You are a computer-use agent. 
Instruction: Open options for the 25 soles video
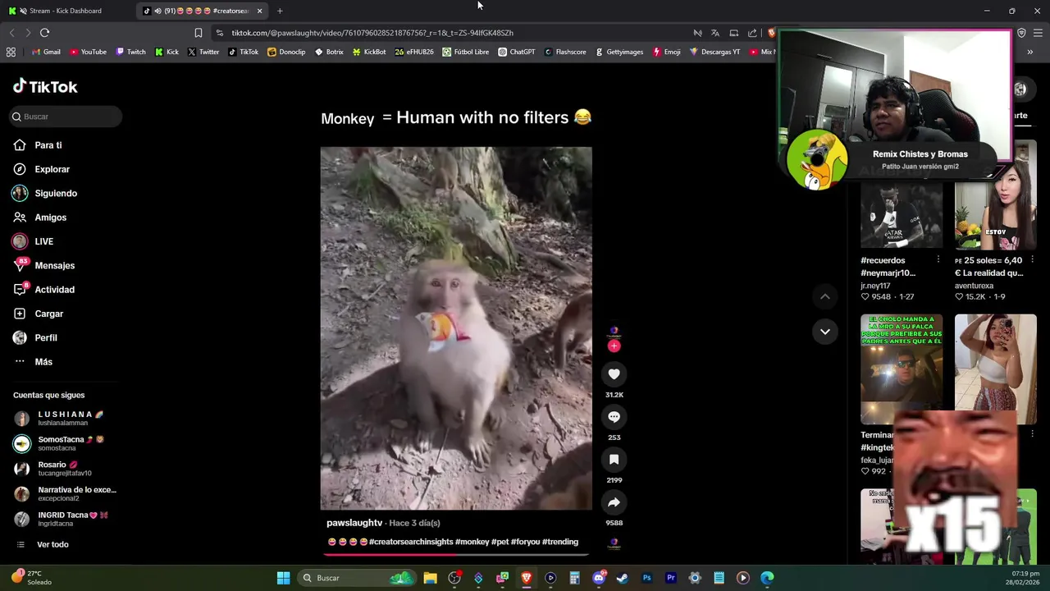coord(1032,259)
